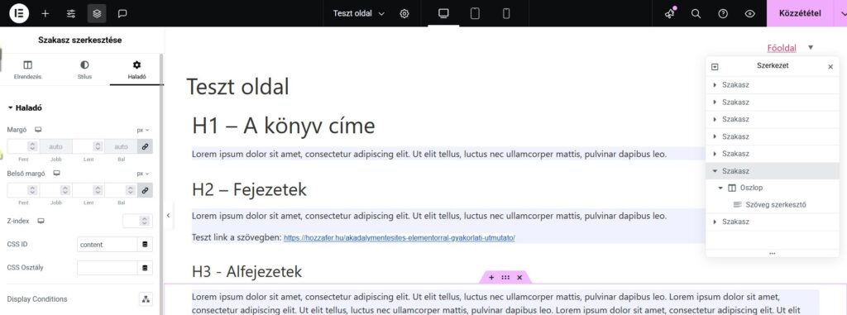Image resolution: width=847 pixels, height=315 pixels.
Task: Open the hozzafer.hu test link in text
Action: pyautogui.click(x=400, y=238)
